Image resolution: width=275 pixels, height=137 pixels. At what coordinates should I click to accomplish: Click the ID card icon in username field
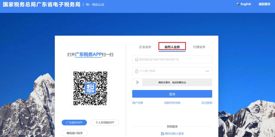pyautogui.click(x=136, y=59)
